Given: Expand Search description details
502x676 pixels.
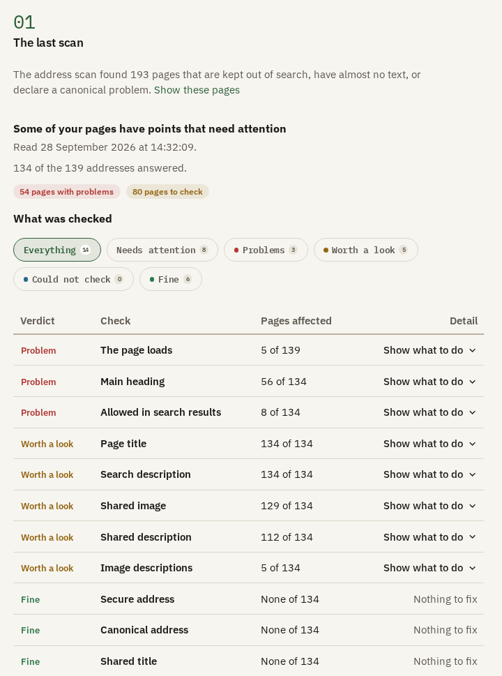Looking at the screenshot, I should pos(429,474).
